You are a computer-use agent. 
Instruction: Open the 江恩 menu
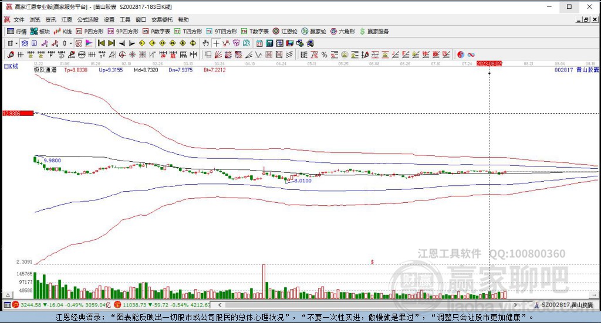pyautogui.click(x=66, y=19)
